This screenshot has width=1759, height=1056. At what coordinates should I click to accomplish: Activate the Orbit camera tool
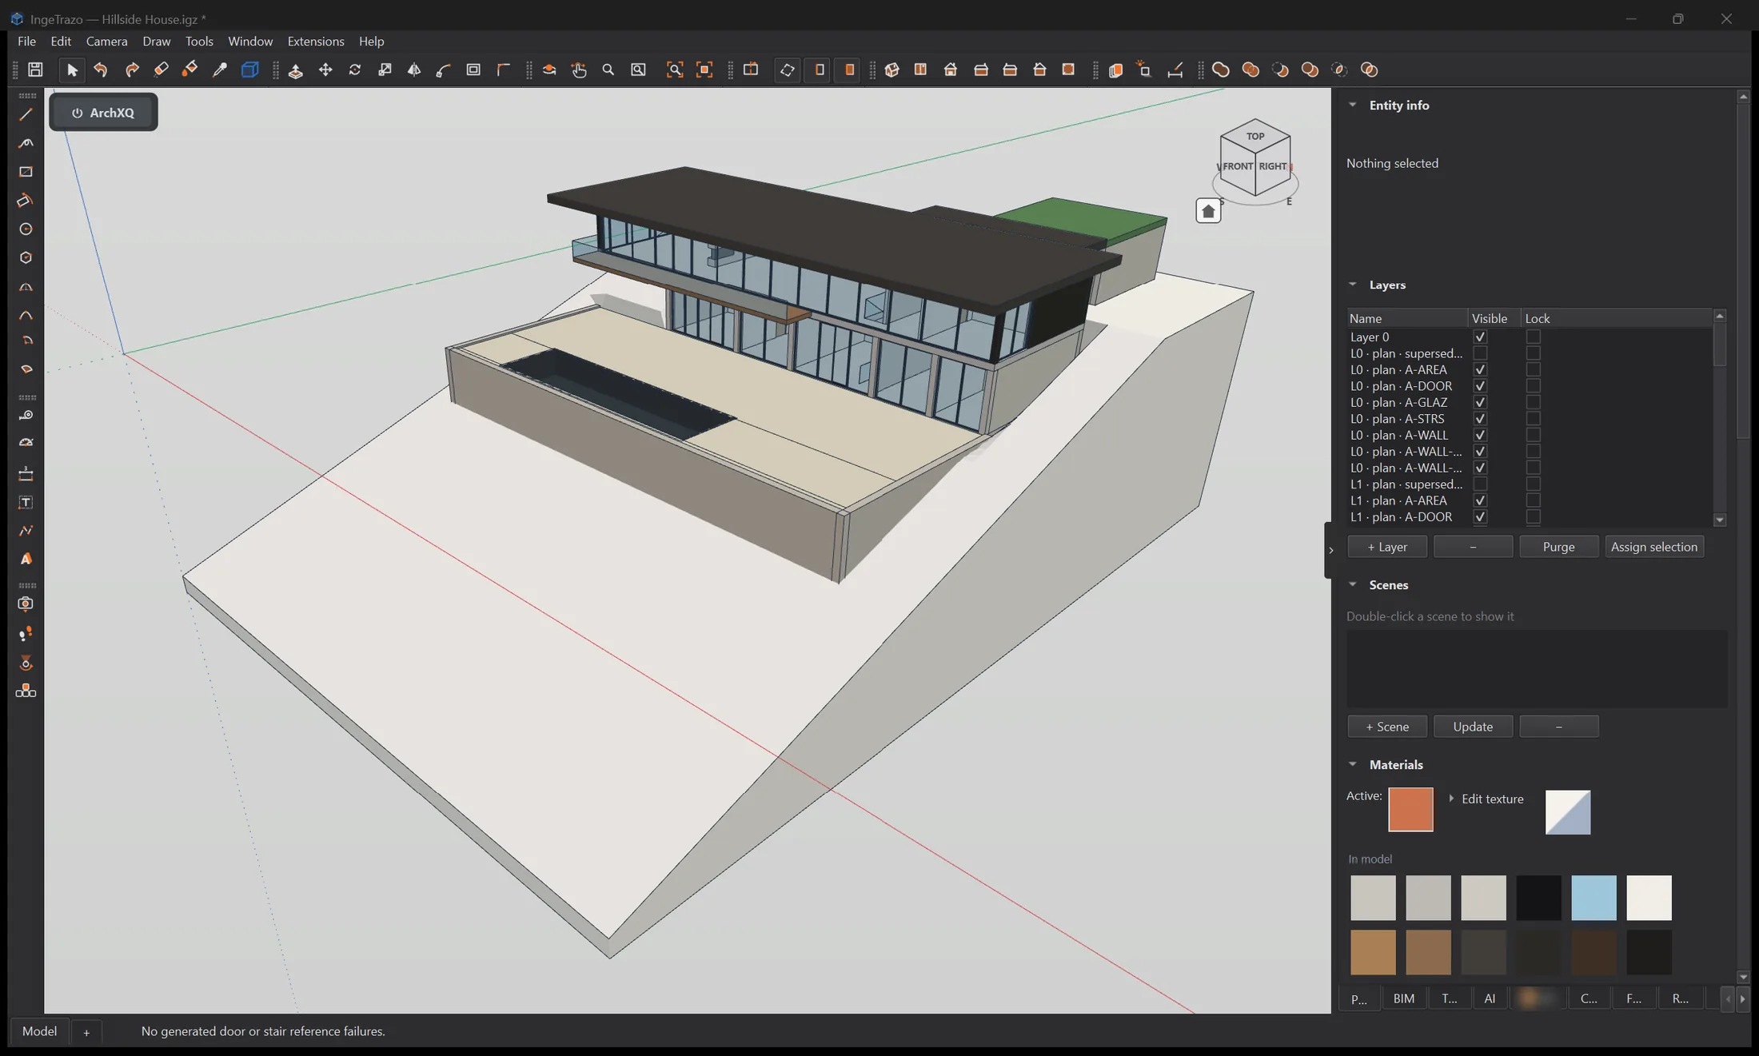(x=549, y=70)
